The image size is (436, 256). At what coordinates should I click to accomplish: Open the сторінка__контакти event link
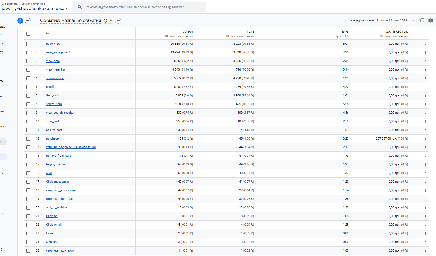pos(60,251)
